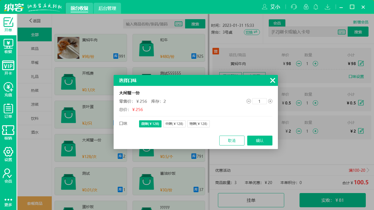The width and height of the screenshot is (374, 210).
Task: Click 会员 tab above card field
Action: tap(277, 23)
